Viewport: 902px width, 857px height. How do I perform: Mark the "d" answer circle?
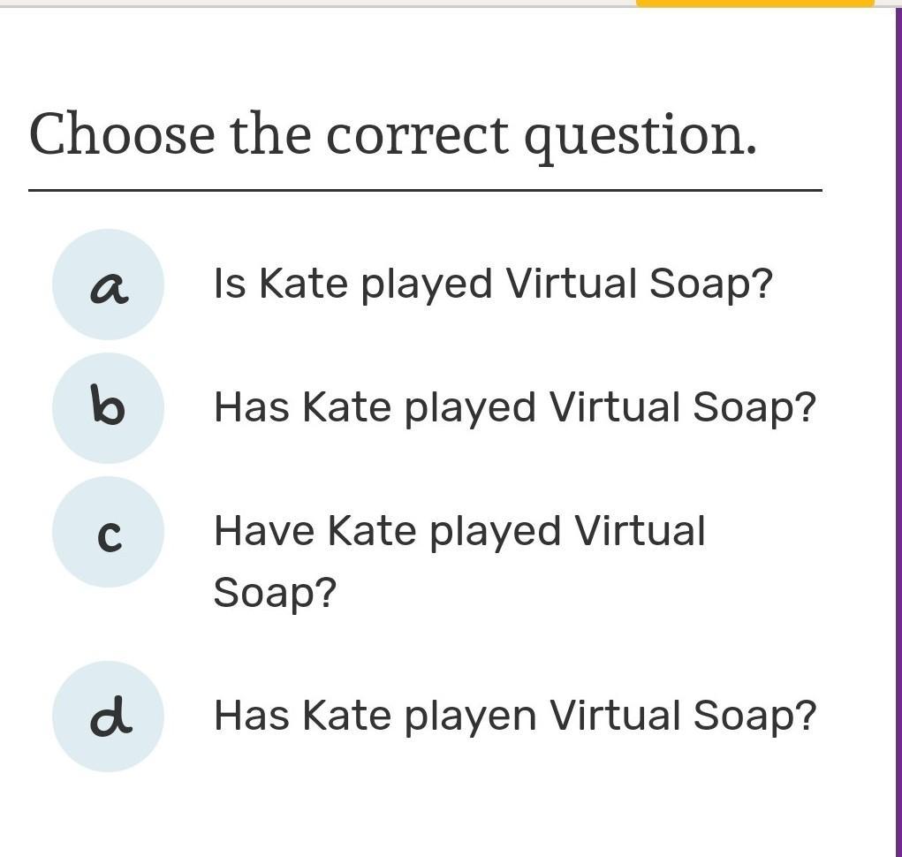pos(108,717)
